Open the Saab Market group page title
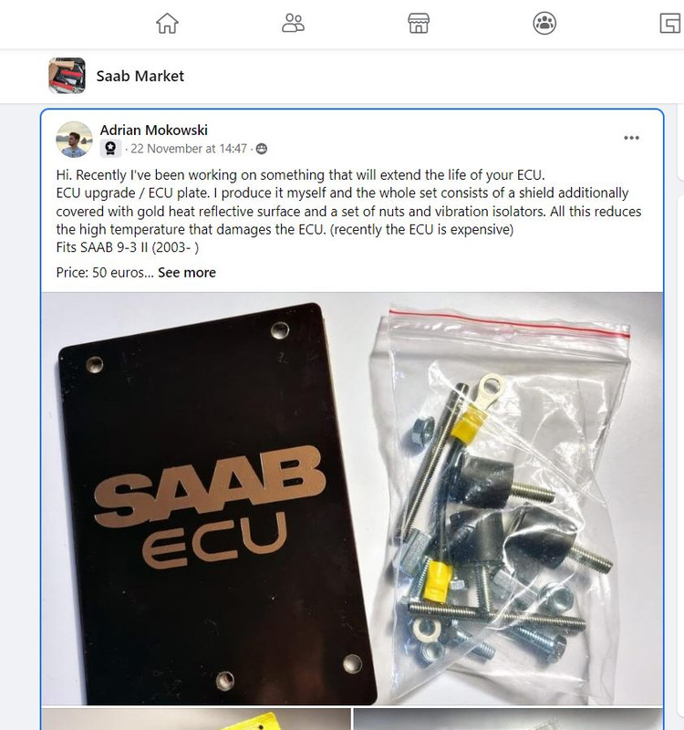Viewport: 684px width, 730px height. click(140, 76)
